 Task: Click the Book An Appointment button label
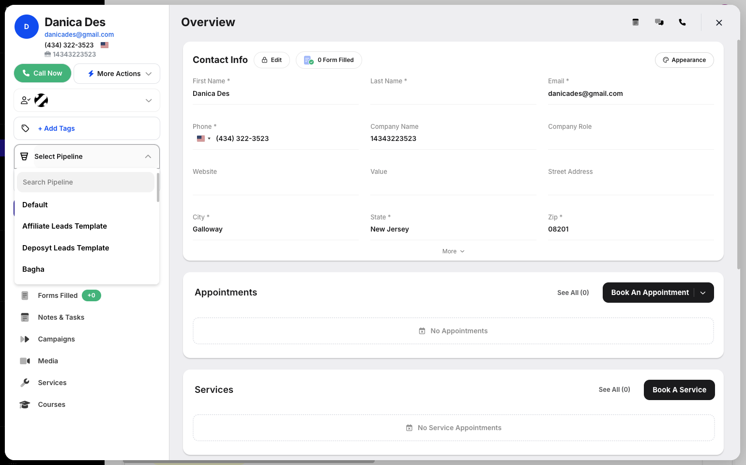[650, 293]
